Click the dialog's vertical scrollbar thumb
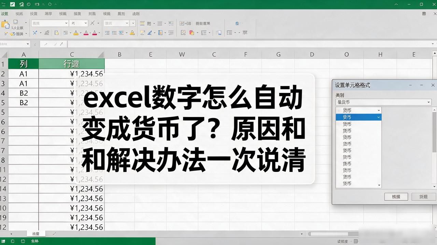The width and height of the screenshot is (437, 245). 435,132
